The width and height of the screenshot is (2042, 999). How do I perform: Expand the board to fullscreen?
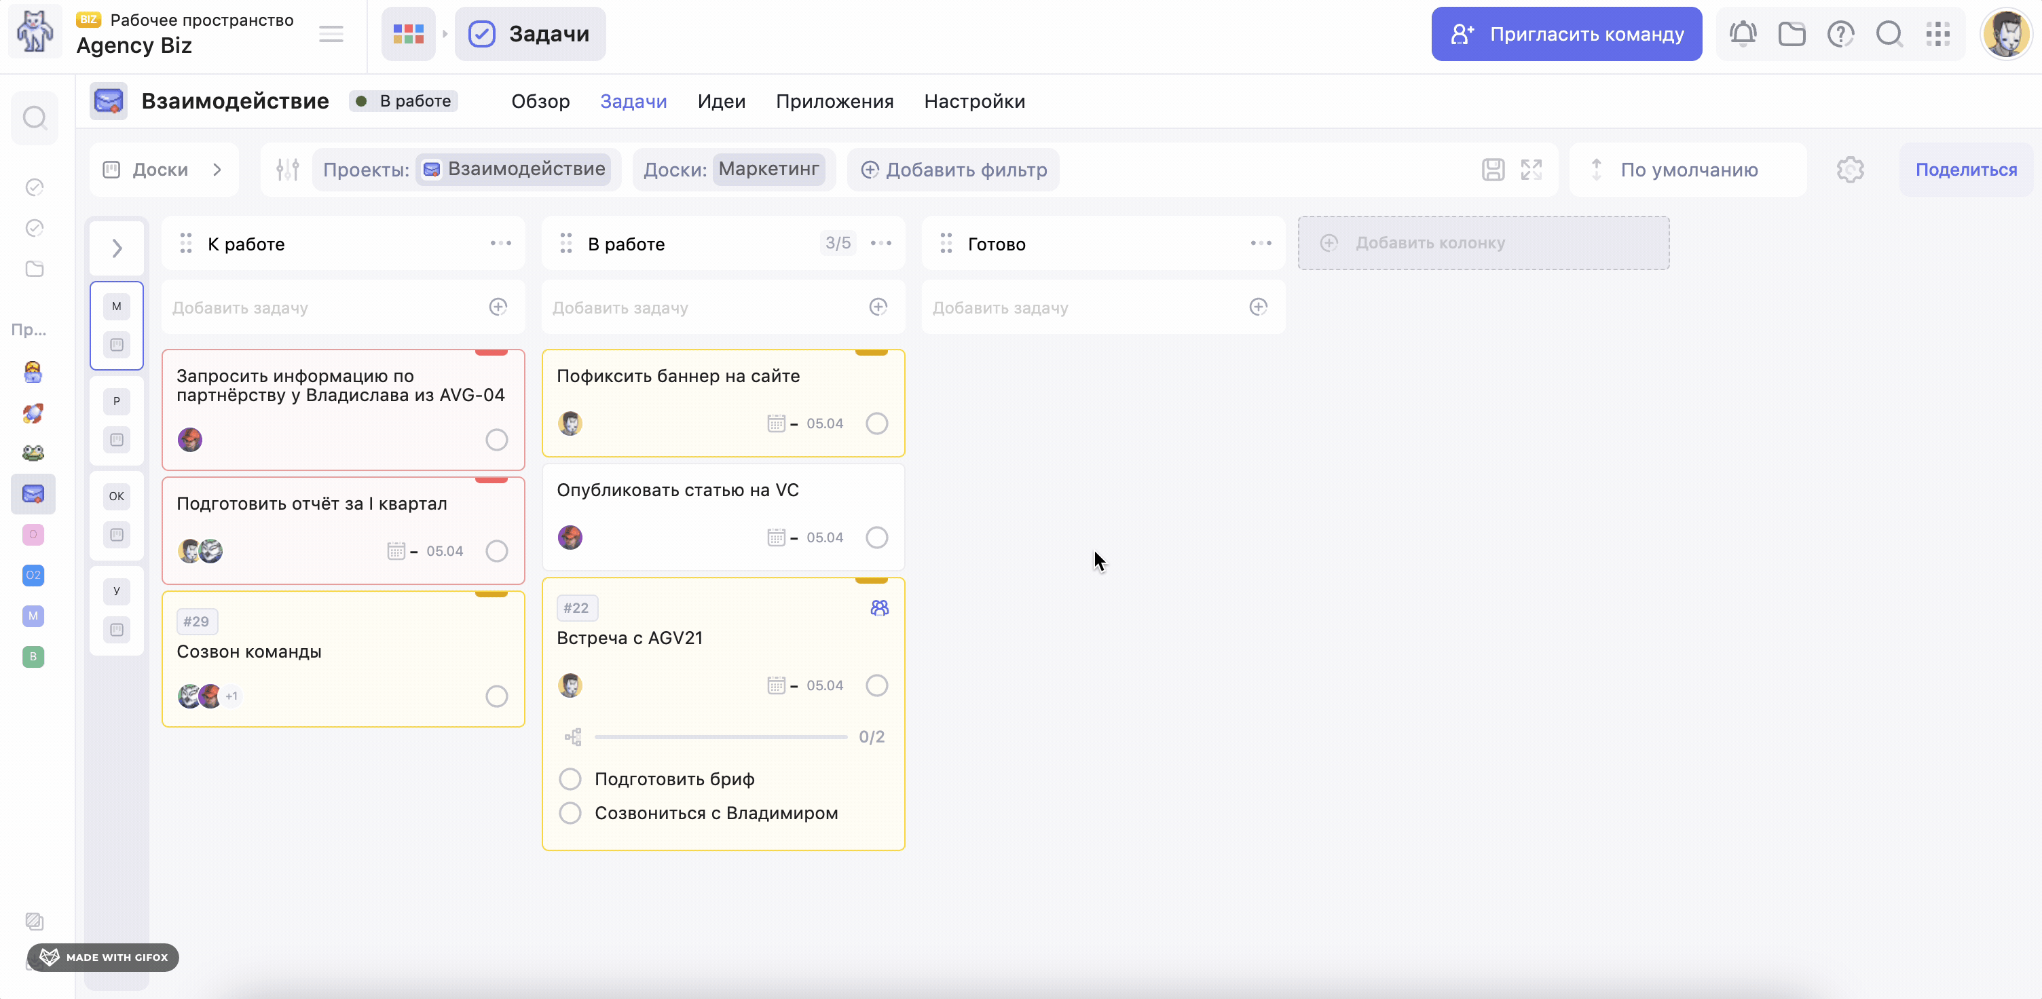click(x=1531, y=170)
